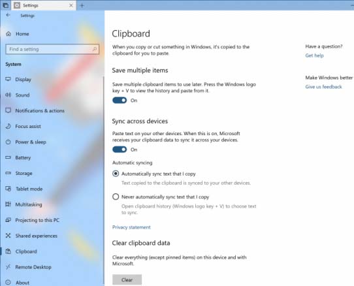Screen dimensions: 354x286
Task: Open Battery settings icon
Action: point(8,157)
